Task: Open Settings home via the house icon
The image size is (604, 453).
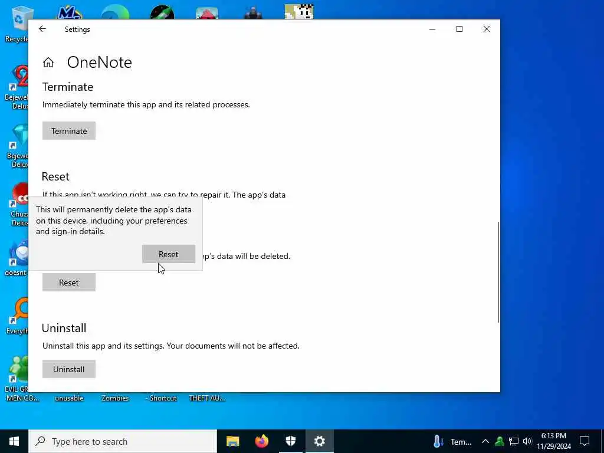Action: coord(48,63)
